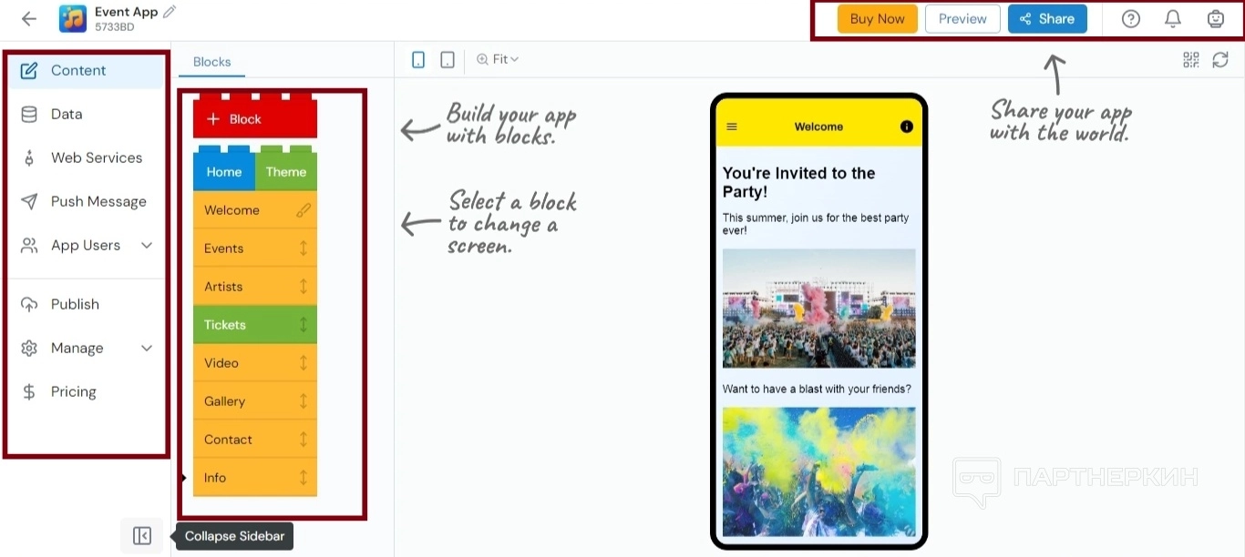Open Web Services in the sidebar
The width and height of the screenshot is (1245, 557).
pyautogui.click(x=86, y=157)
